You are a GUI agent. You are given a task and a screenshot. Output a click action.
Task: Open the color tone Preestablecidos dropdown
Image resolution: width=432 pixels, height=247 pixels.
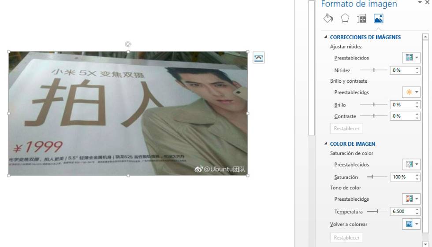point(411,199)
